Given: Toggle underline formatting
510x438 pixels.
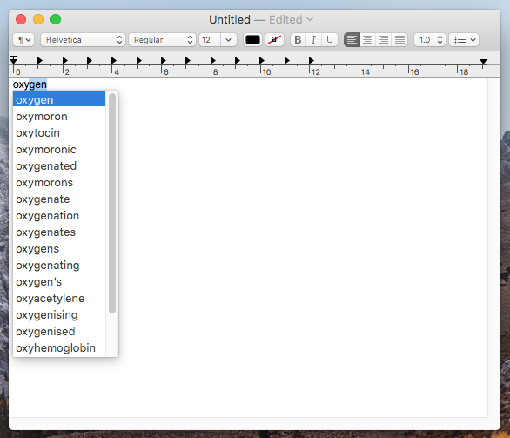Looking at the screenshot, I should pyautogui.click(x=330, y=40).
